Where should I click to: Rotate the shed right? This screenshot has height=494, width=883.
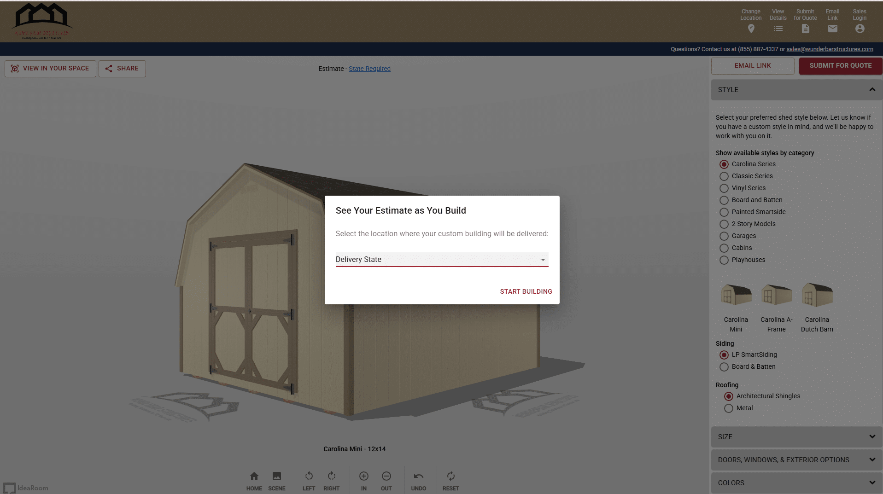click(x=331, y=476)
